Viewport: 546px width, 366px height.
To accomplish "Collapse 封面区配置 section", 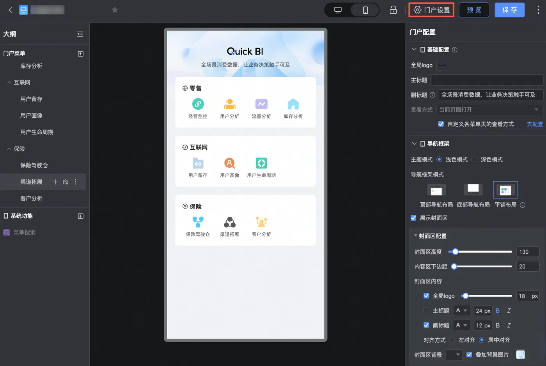I will 416,236.
